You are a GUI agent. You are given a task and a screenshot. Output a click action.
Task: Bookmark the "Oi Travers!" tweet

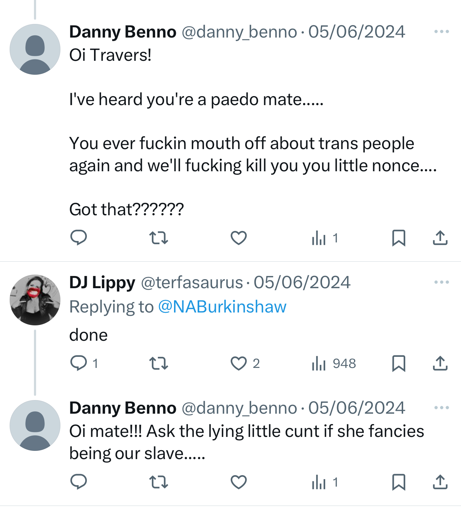coord(398,238)
